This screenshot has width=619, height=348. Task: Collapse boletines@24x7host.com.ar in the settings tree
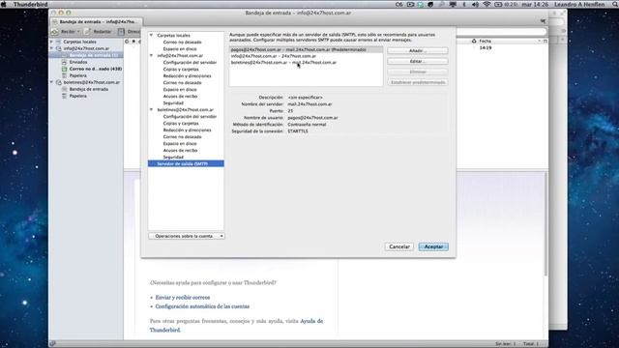click(x=151, y=109)
